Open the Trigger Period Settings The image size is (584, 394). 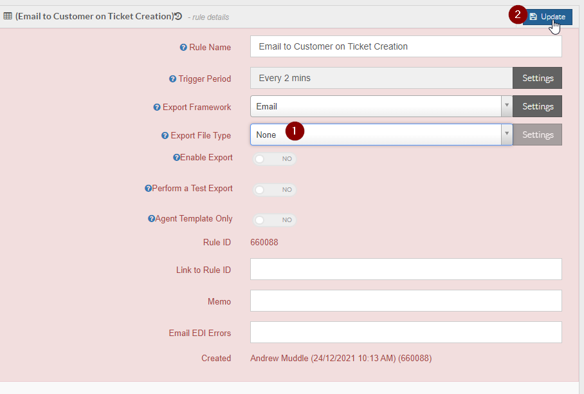(x=537, y=78)
